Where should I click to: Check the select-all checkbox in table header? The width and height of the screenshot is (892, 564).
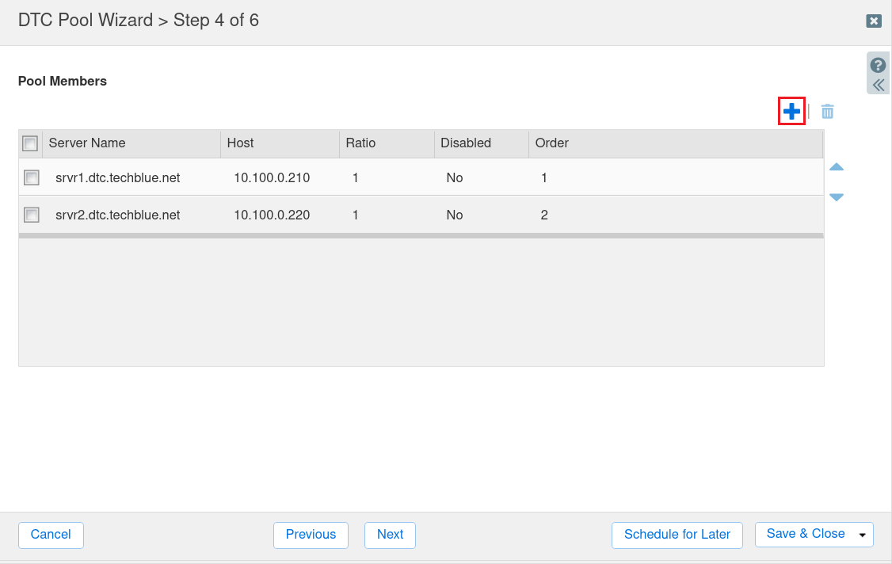coord(29,143)
